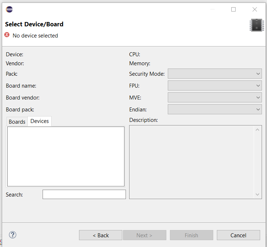Select the Devices tab
The image size is (267, 247).
point(40,121)
